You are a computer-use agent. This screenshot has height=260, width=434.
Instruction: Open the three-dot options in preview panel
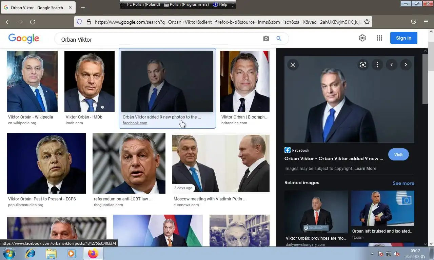377,65
